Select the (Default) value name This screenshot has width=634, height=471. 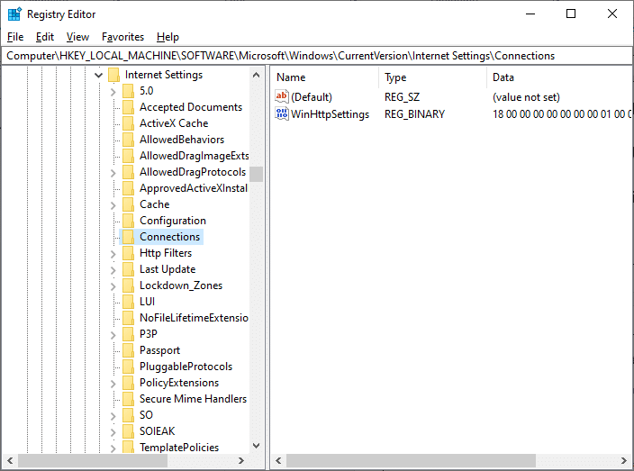click(312, 97)
